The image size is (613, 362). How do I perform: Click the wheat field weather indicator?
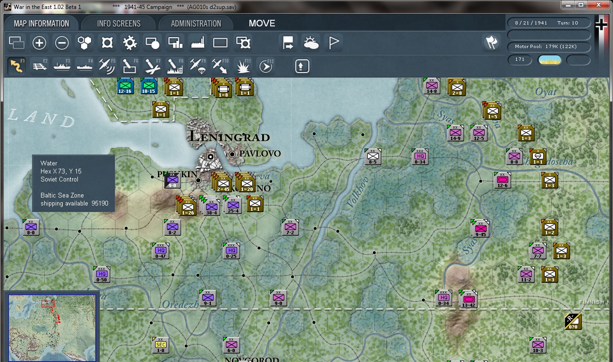click(549, 60)
